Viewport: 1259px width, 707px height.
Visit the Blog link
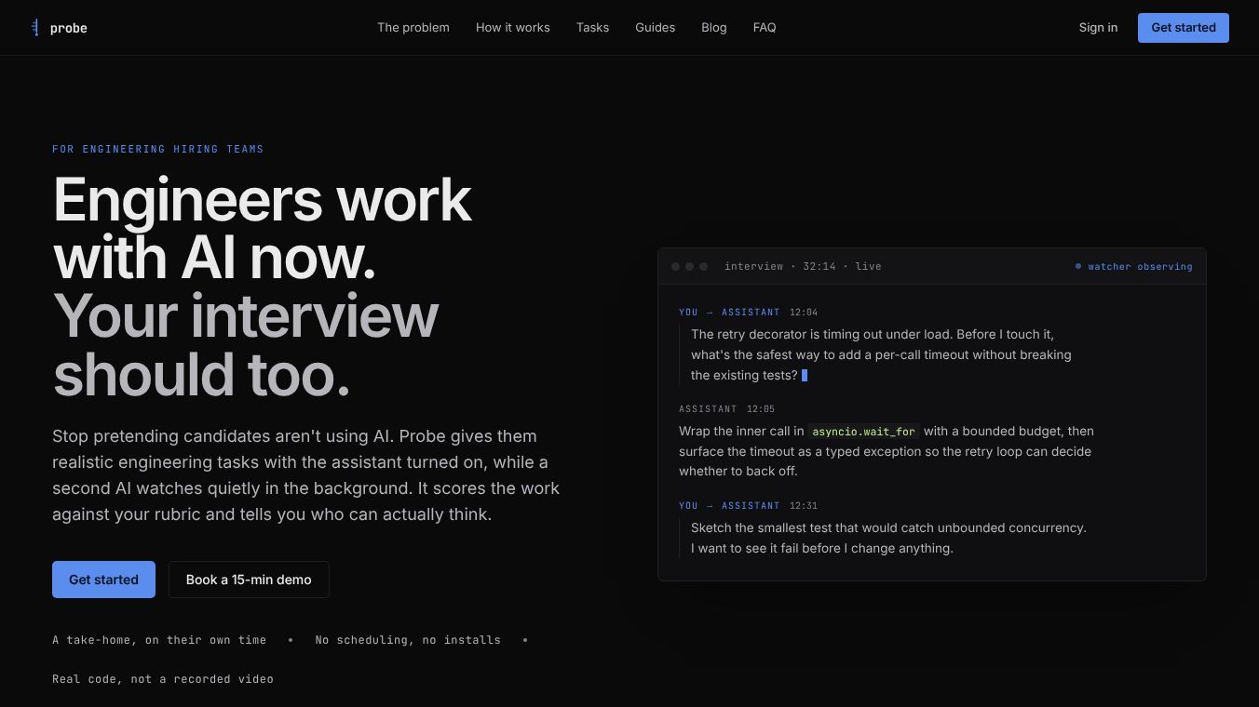click(714, 28)
